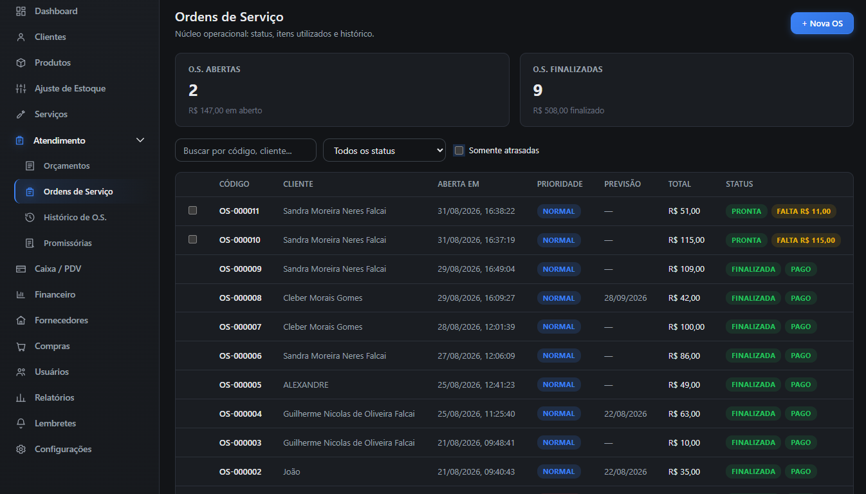Go to Orçamentos submenu item
The image size is (866, 494).
coord(66,166)
